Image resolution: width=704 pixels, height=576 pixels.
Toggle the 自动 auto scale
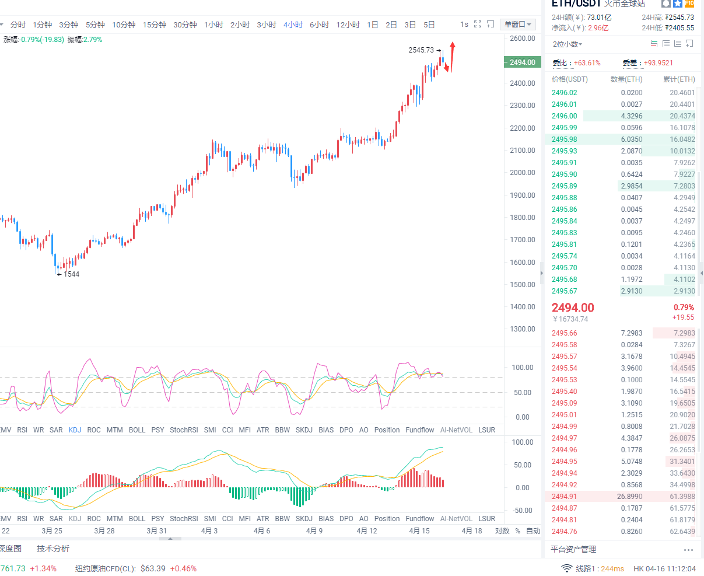tap(533, 531)
